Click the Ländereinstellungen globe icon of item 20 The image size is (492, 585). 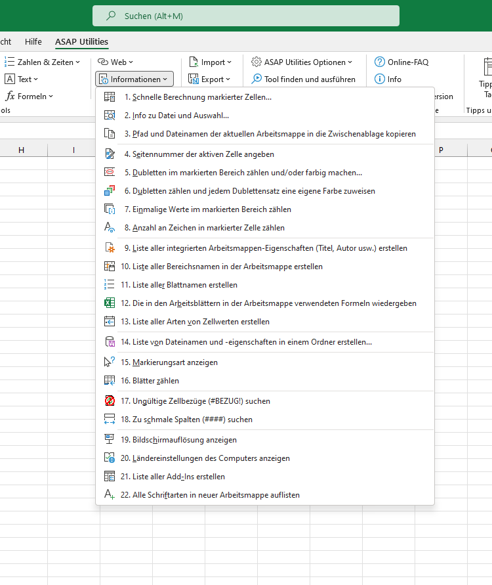click(110, 458)
